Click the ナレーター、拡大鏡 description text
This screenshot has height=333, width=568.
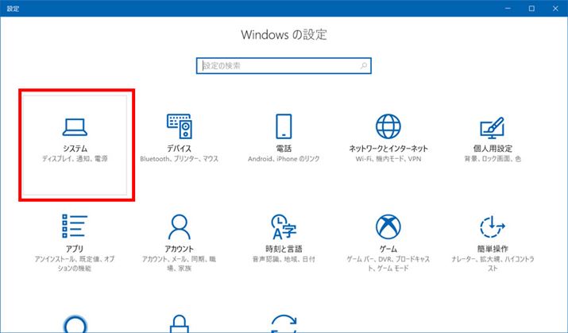[x=493, y=263]
